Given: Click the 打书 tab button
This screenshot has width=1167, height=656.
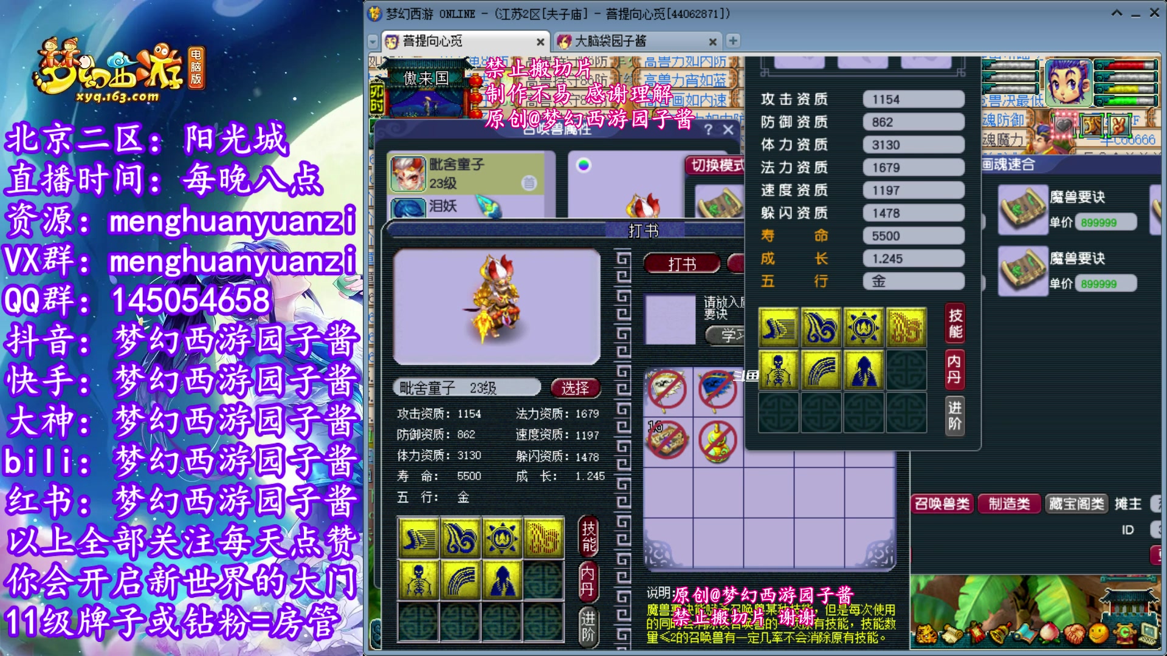Looking at the screenshot, I should (682, 264).
